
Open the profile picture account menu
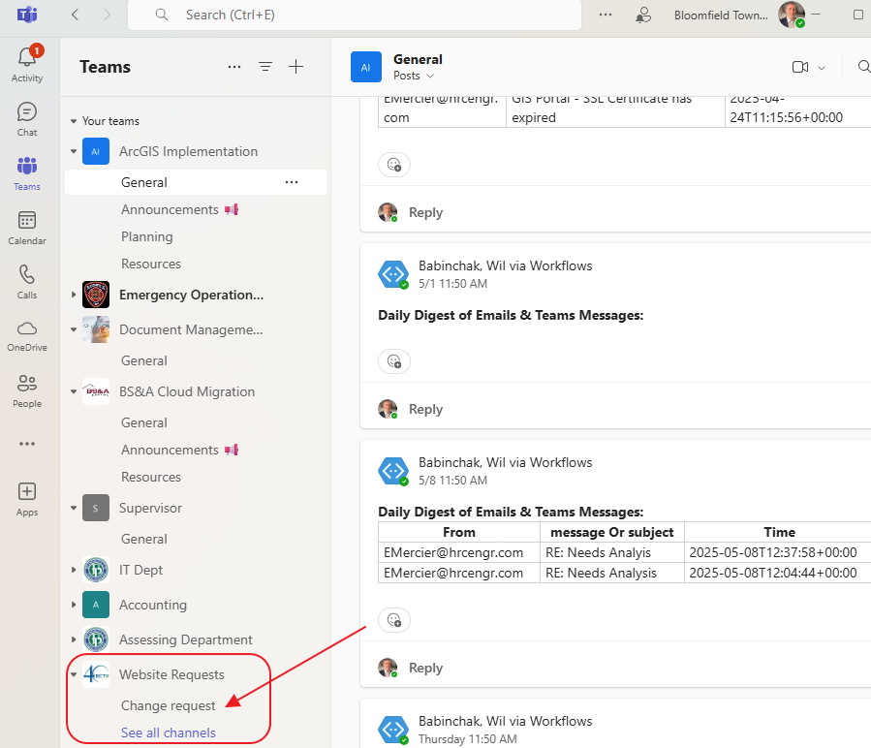(x=792, y=15)
